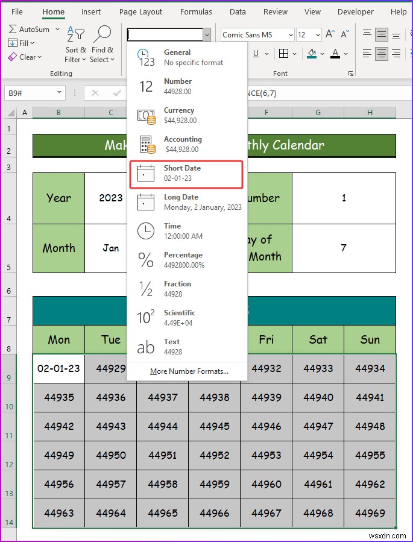Open Font dialog launcher arrow
The width and height of the screenshot is (413, 542).
[351, 74]
